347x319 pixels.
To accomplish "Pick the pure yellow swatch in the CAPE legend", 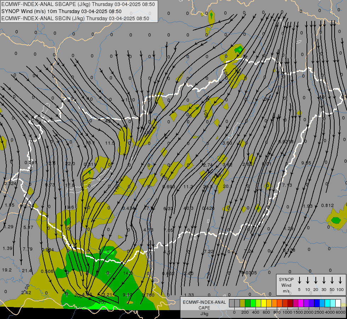I will [264, 303].
